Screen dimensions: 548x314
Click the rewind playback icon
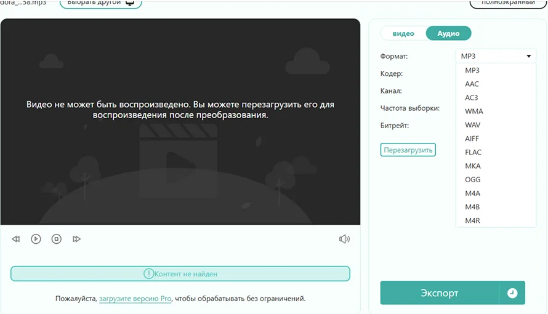point(16,239)
